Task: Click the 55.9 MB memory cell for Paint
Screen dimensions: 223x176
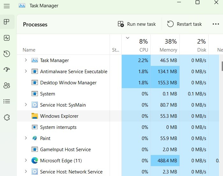Action: coord(165,138)
